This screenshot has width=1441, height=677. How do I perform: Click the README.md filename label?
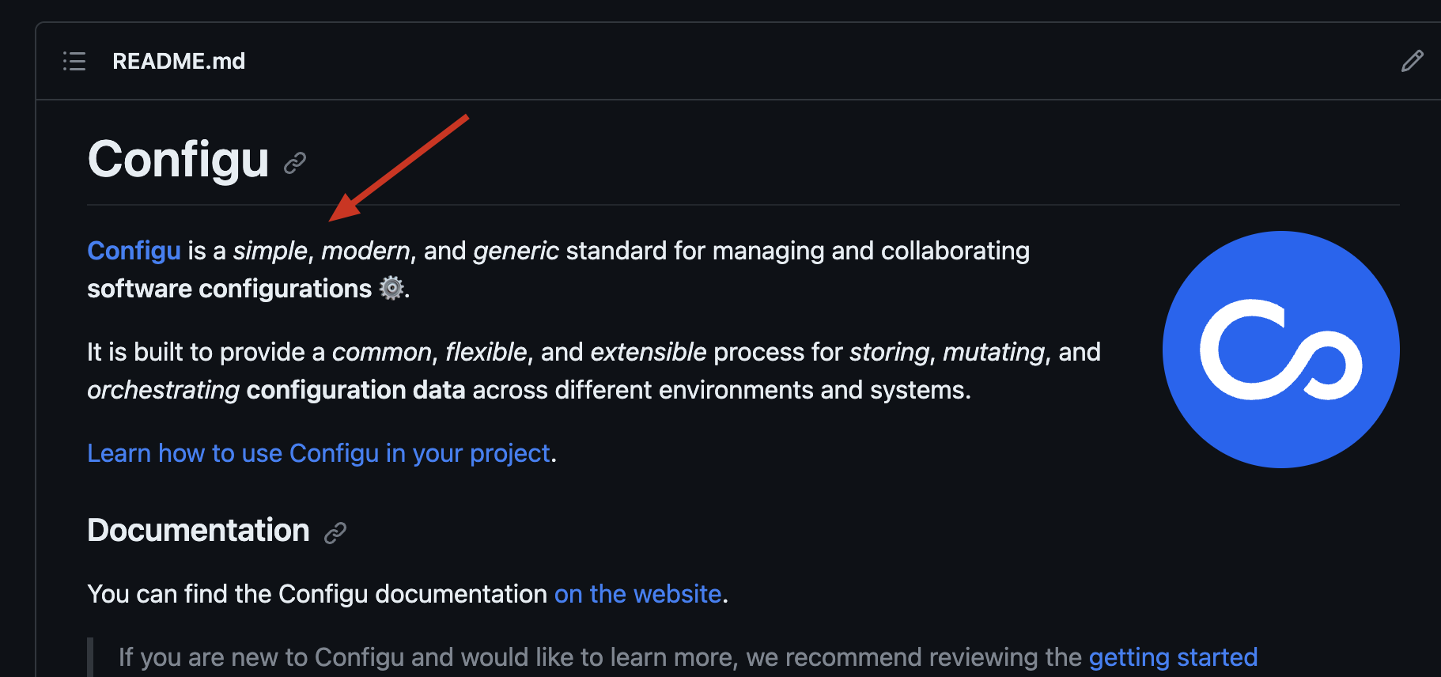pos(179,61)
